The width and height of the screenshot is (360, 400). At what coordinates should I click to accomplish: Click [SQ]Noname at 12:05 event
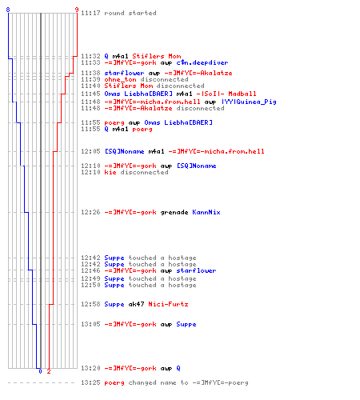[124, 151]
